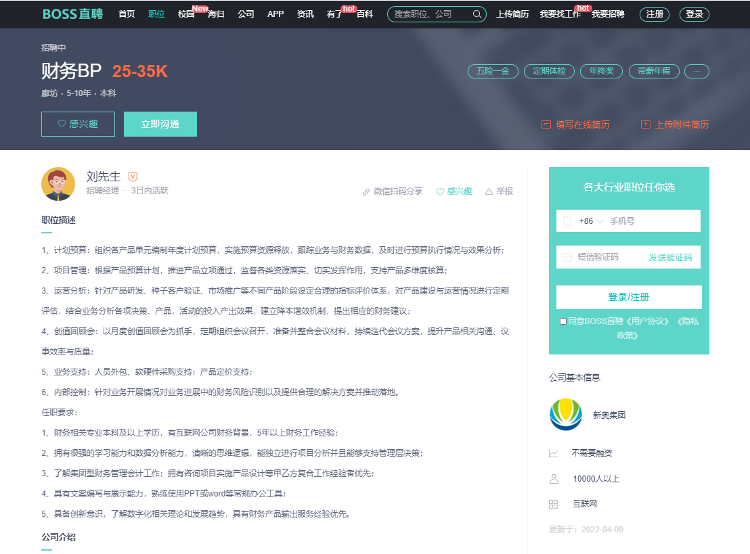The height and width of the screenshot is (554, 750).
Task: Open the APP navigation item
Action: [x=275, y=14]
